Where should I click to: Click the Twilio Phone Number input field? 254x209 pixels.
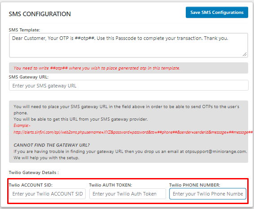(x=208, y=194)
